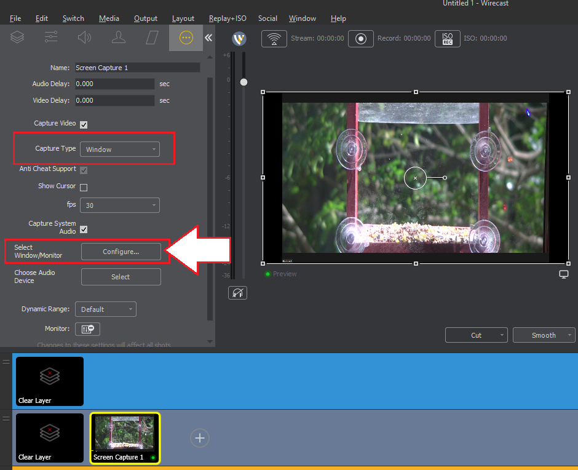This screenshot has height=470, width=578.
Task: Select the Screen Capture 1 shot thumbnail
Action: pos(125,438)
